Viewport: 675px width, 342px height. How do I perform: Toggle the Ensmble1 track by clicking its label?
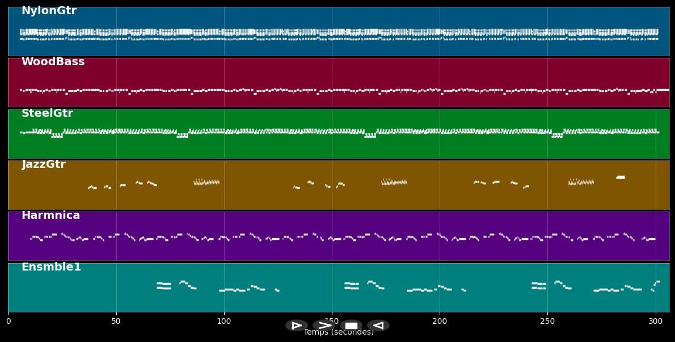pyautogui.click(x=51, y=267)
